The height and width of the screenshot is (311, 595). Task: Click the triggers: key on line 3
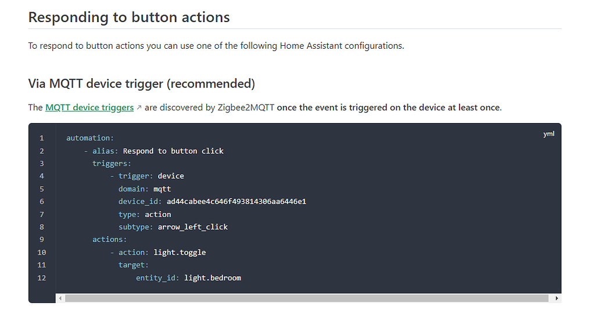pos(112,164)
